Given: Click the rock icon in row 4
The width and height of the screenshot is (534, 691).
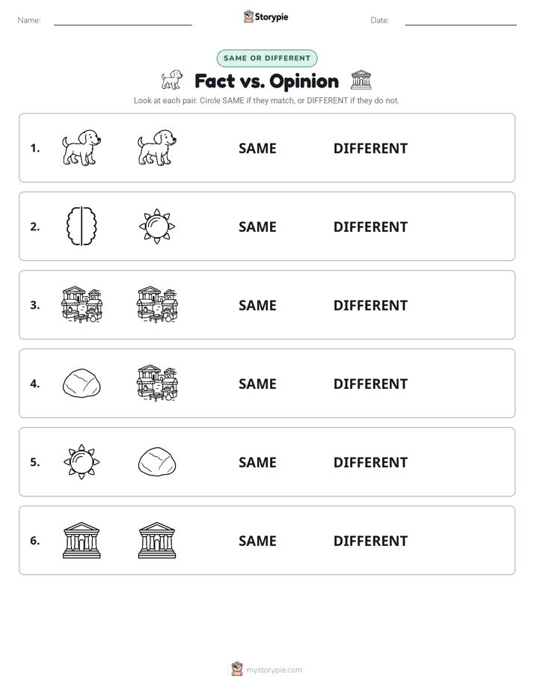Looking at the screenshot, I should pyautogui.click(x=82, y=384).
